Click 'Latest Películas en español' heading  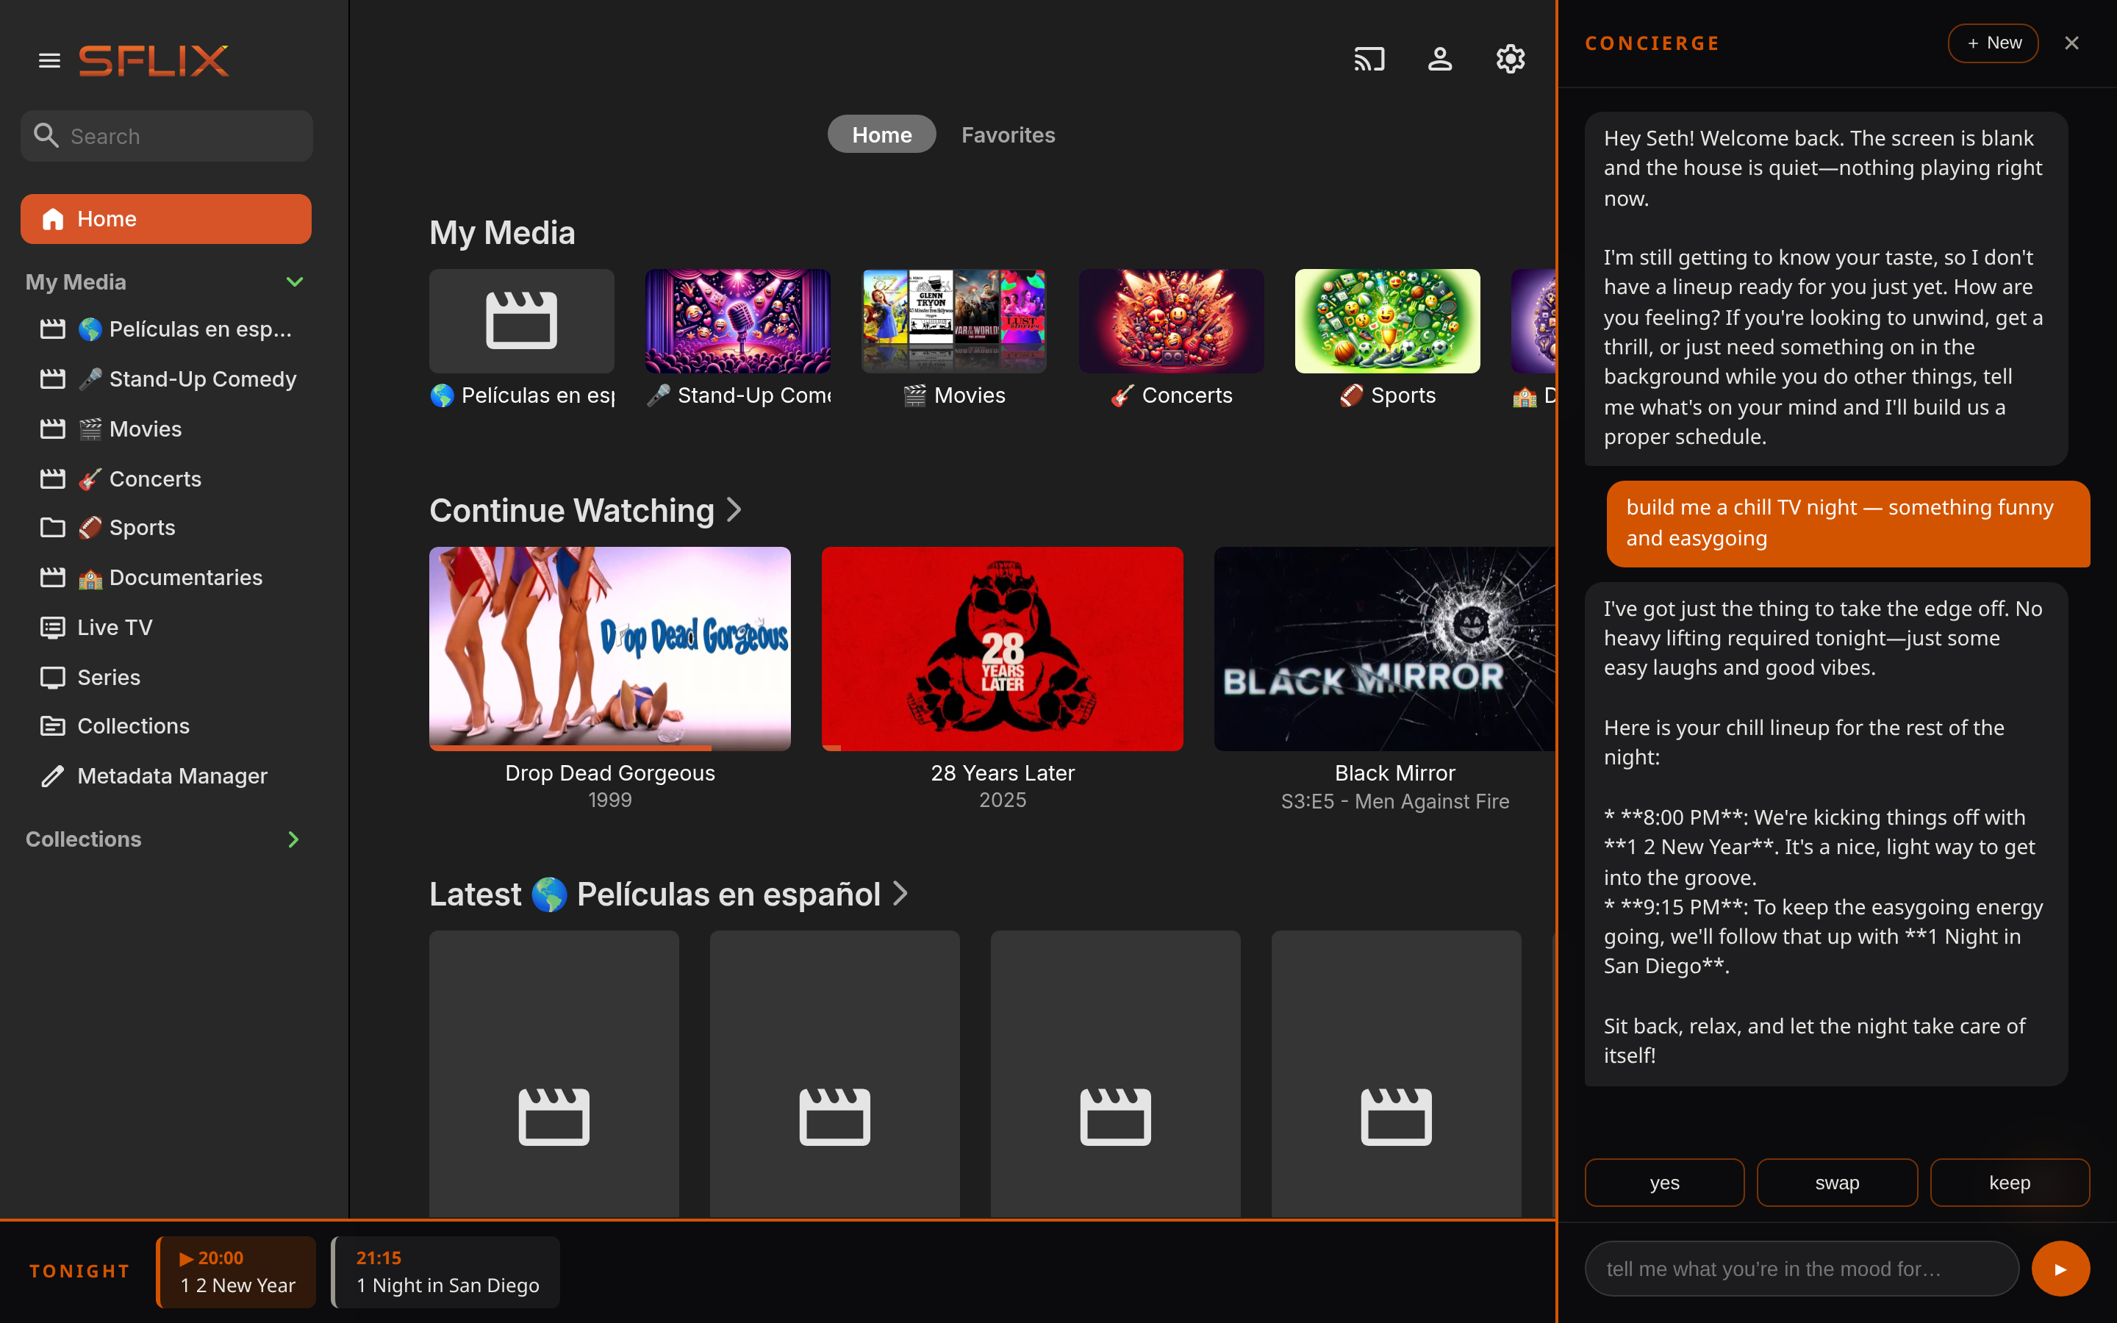point(654,893)
